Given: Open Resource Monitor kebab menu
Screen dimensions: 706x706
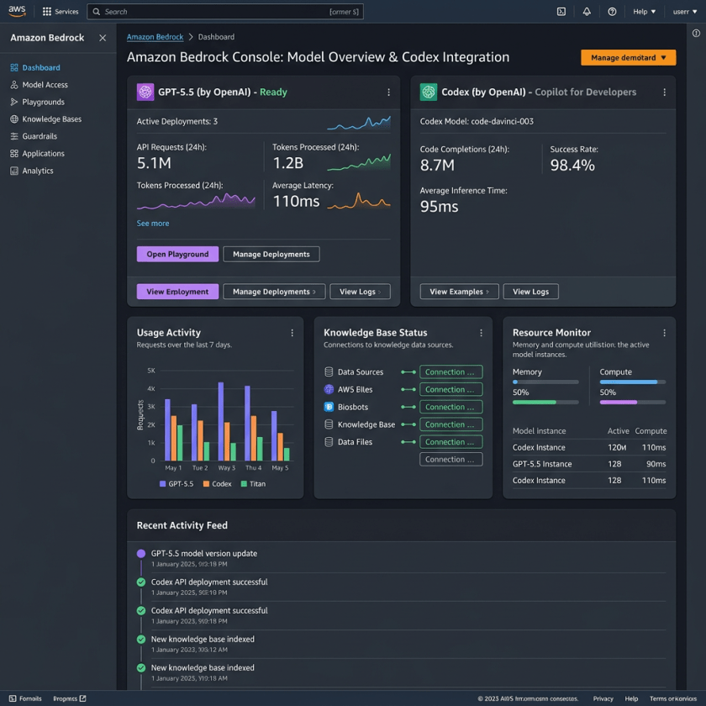Looking at the screenshot, I should pyautogui.click(x=664, y=333).
